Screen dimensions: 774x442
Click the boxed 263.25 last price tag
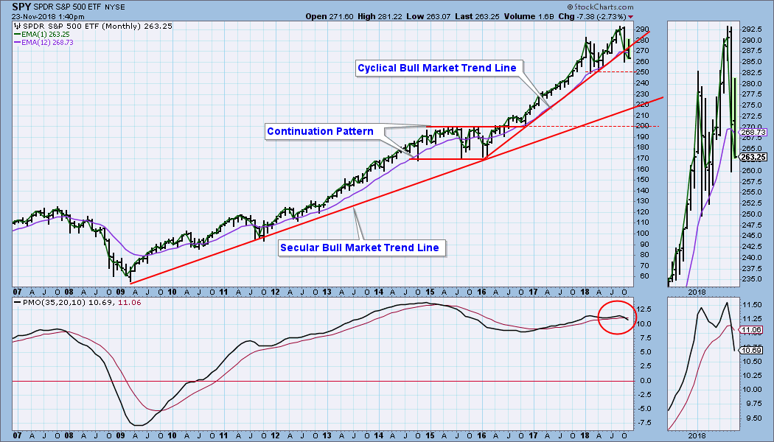pyautogui.click(x=753, y=158)
